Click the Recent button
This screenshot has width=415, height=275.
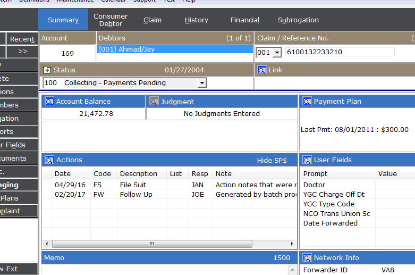tap(22, 39)
